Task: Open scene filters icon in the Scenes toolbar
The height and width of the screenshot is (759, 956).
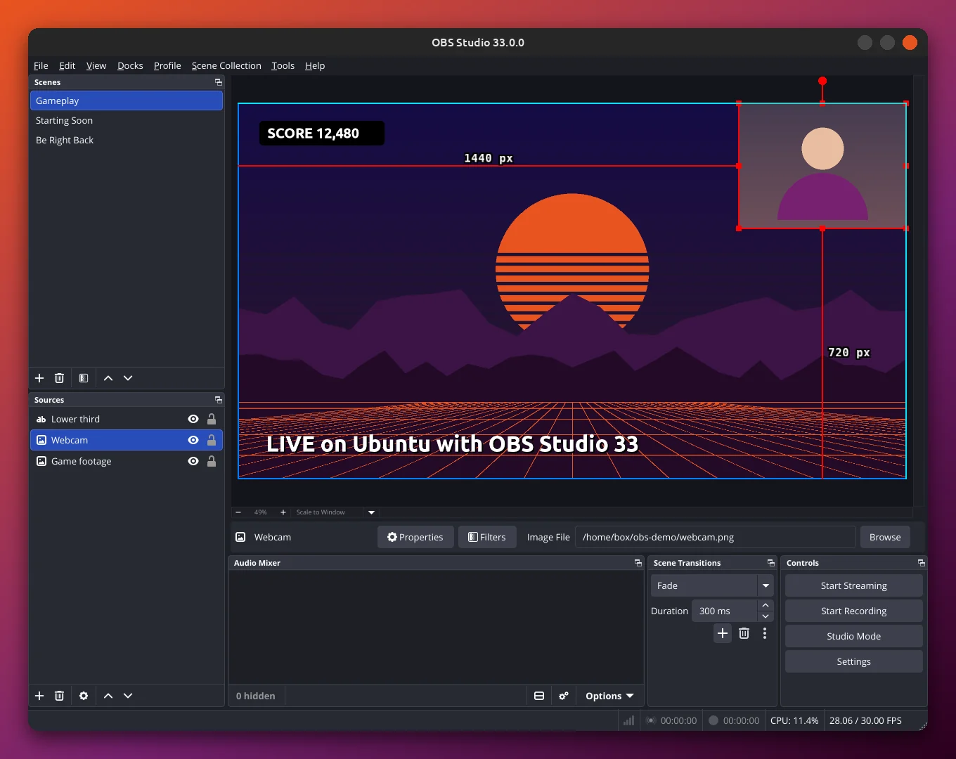Action: click(x=84, y=378)
